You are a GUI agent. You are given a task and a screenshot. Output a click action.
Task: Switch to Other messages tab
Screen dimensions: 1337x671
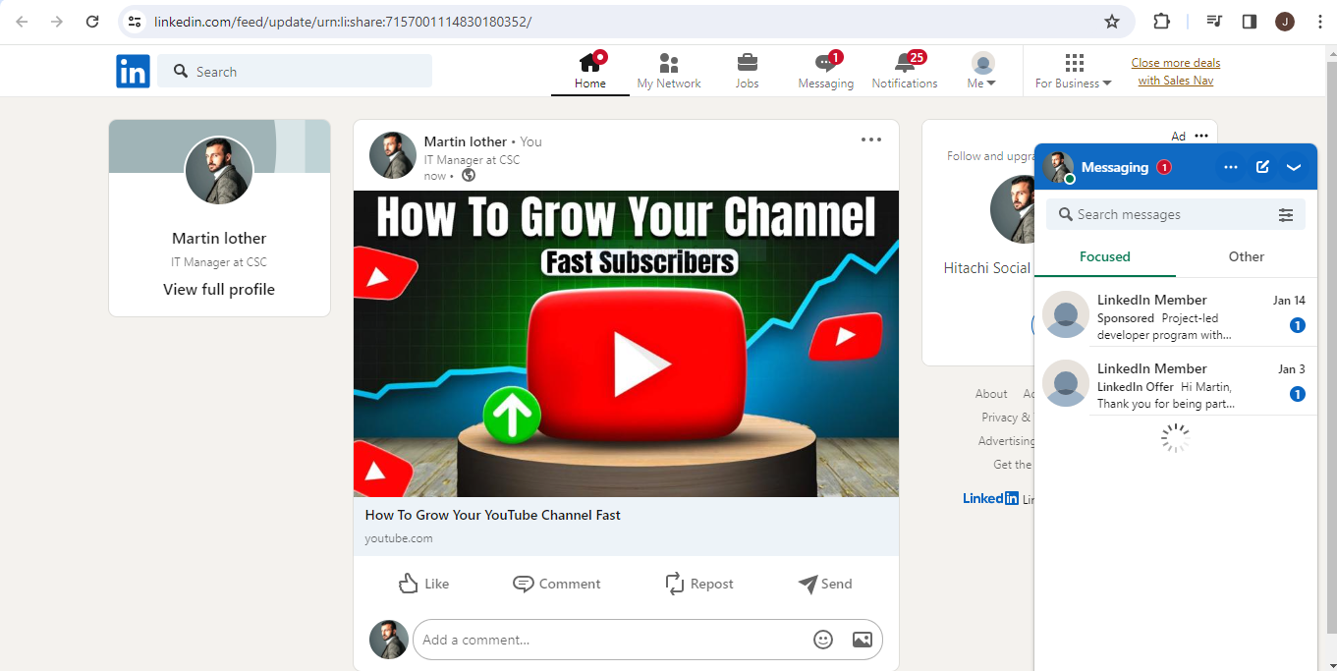[1247, 256]
